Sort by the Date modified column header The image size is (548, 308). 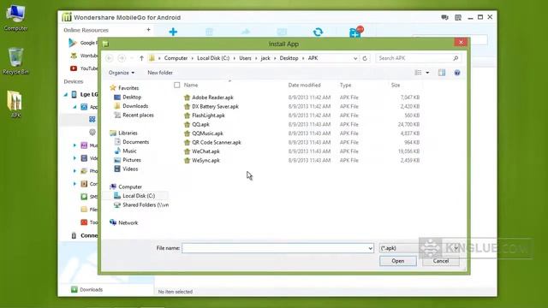tap(305, 86)
